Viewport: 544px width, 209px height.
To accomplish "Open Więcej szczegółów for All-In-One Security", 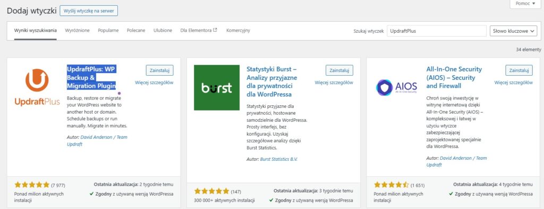I will 514,83.
